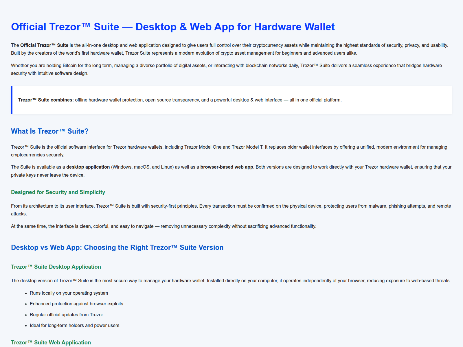Click the Trezor Suite Web Application heading
This screenshot has width=463, height=347.
51,342
